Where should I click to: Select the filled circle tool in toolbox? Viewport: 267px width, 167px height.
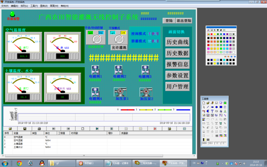[217, 107]
